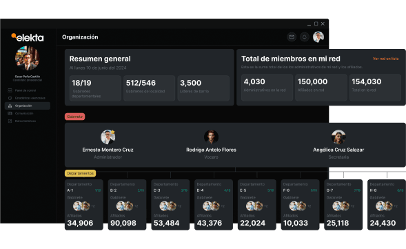
Task: Click cabinet avatars in the F-6 card
Action: pyautogui.click(x=298, y=206)
